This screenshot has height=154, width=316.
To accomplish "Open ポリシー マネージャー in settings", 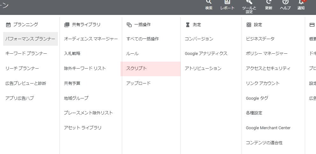I will coord(266,54).
